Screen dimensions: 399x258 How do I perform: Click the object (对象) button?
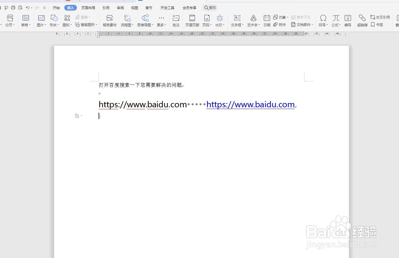tap(281, 17)
